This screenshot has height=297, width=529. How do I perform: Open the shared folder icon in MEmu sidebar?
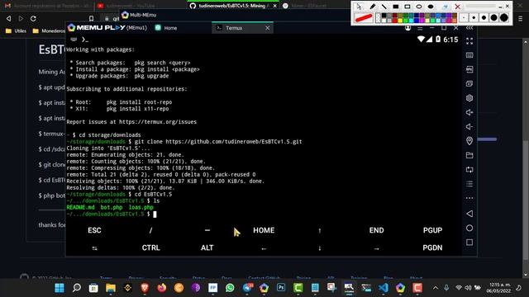[469, 155]
